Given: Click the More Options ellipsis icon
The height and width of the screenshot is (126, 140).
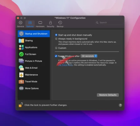Looking at the screenshot, I should [21, 88].
